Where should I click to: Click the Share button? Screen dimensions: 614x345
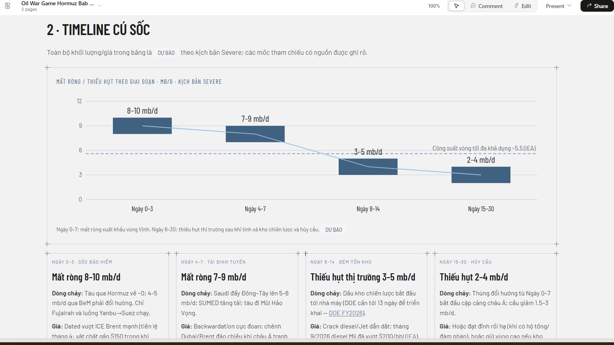click(x=597, y=6)
